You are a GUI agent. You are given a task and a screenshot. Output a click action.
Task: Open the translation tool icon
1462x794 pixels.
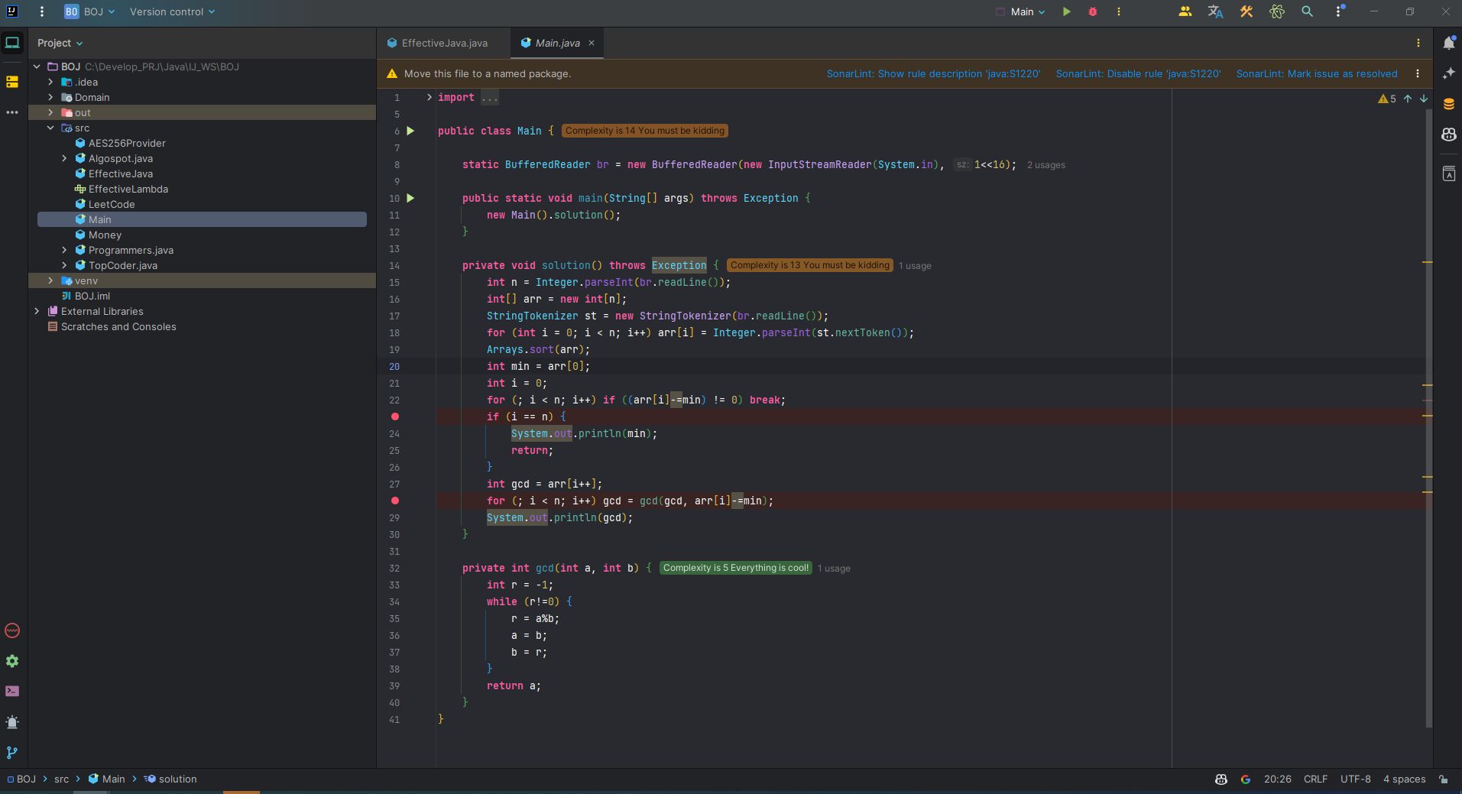pos(1216,11)
